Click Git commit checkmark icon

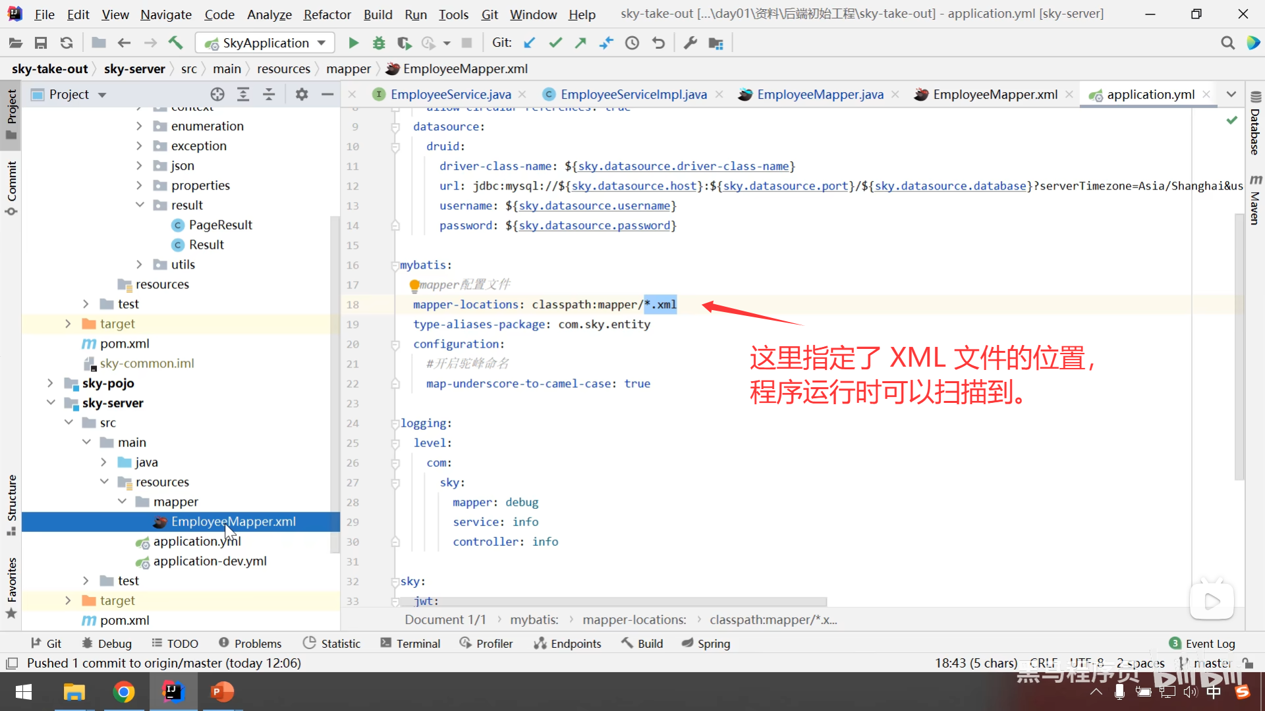click(555, 43)
